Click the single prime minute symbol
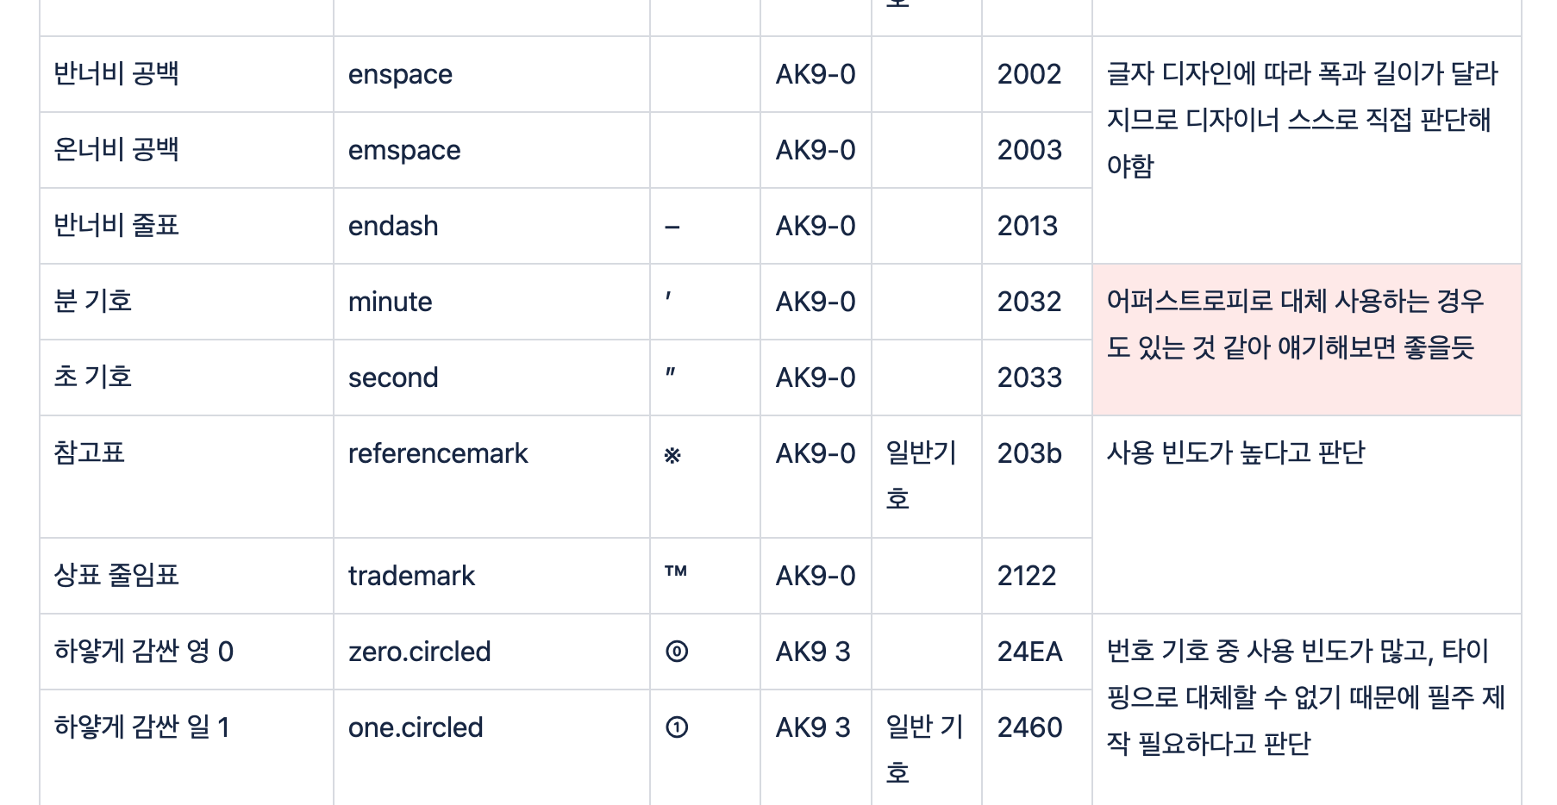The width and height of the screenshot is (1557, 805). click(668, 298)
